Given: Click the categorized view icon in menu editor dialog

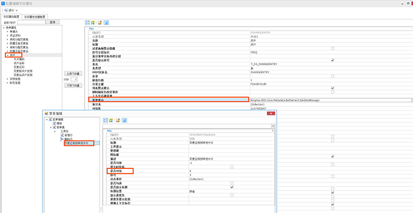Looking at the screenshot, I should point(106,120).
